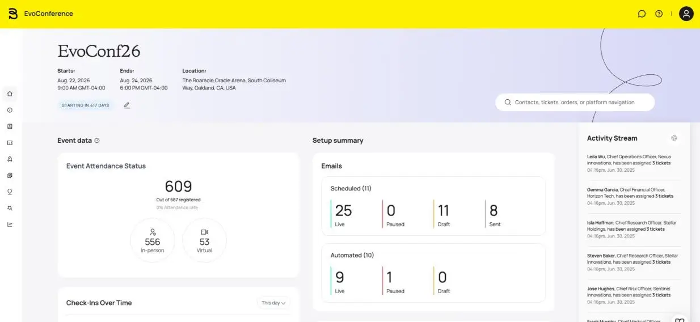Image resolution: width=700 pixels, height=322 pixels.
Task: Open the tickets icon in sidebar
Action: pos(10,143)
